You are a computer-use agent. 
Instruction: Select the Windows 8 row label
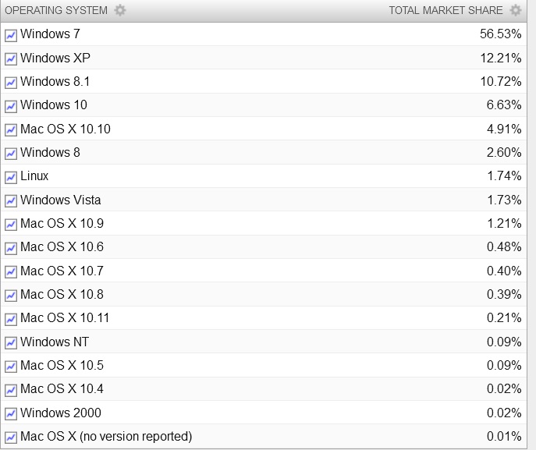(50, 152)
